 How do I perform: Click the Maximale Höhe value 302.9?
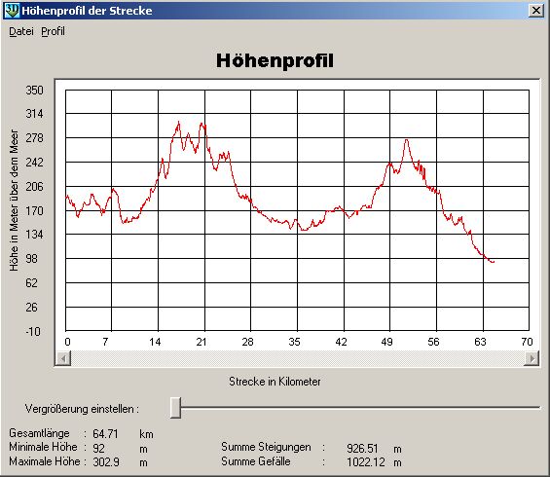tap(106, 462)
